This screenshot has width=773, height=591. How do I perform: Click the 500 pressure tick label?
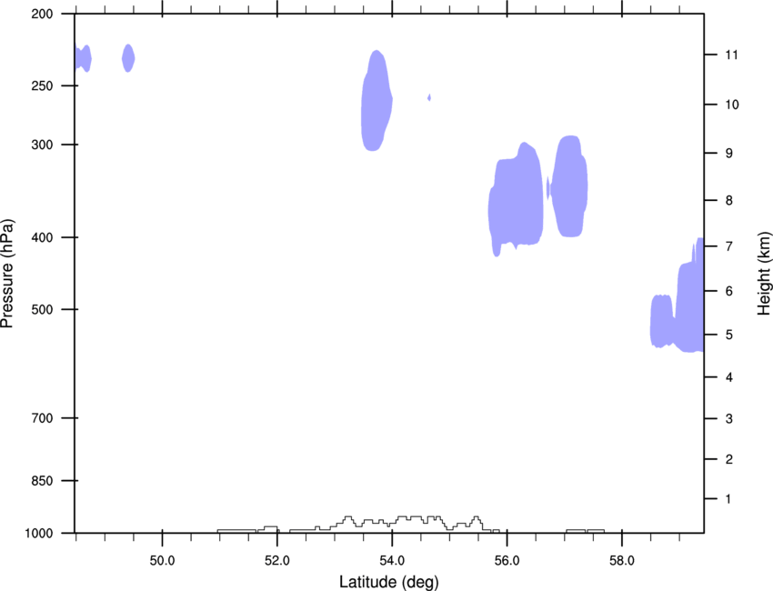coord(42,309)
